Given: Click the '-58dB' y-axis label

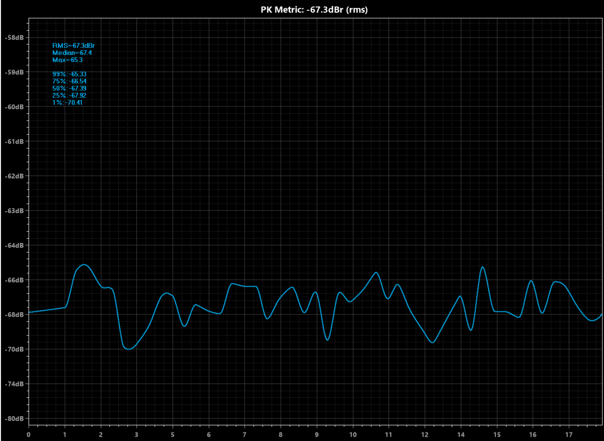Looking at the screenshot, I should pos(14,38).
